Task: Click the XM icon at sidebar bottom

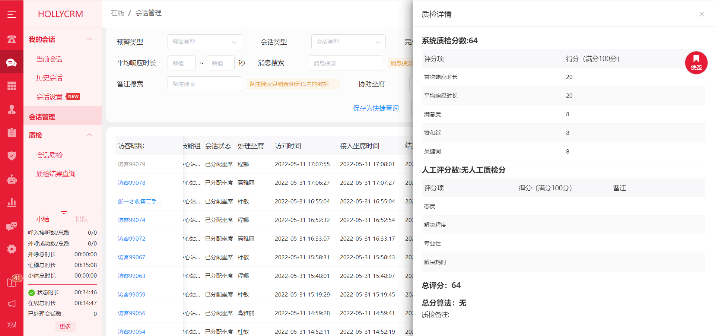Action: click(12, 325)
